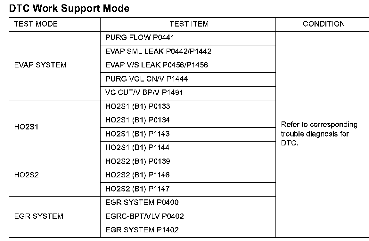Screen dimensions: 369x241
Task: Select EVAP SML LEAK P0442/P1442 row
Action: [158, 51]
